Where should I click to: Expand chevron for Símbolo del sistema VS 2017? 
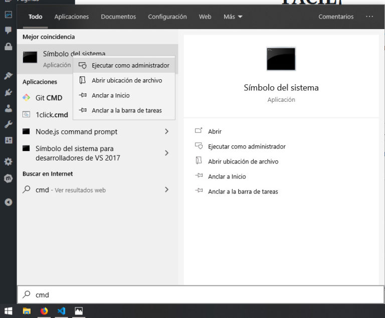pyautogui.click(x=167, y=153)
